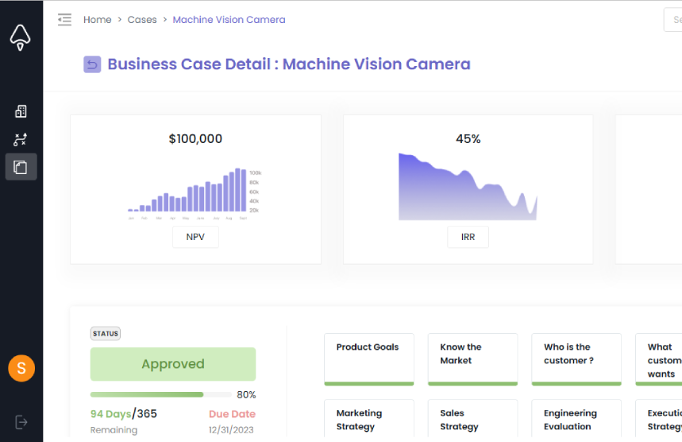Open the Product Goals card

coord(369,359)
